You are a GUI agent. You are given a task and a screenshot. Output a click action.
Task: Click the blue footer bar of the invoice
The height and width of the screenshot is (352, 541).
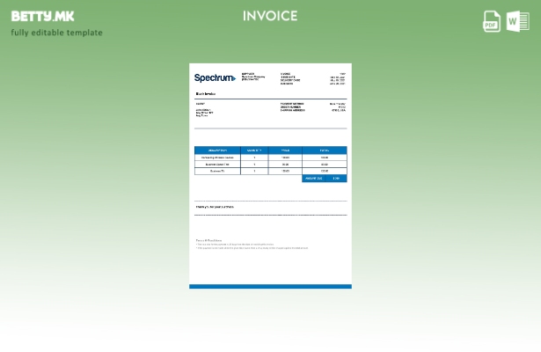pyautogui.click(x=270, y=286)
